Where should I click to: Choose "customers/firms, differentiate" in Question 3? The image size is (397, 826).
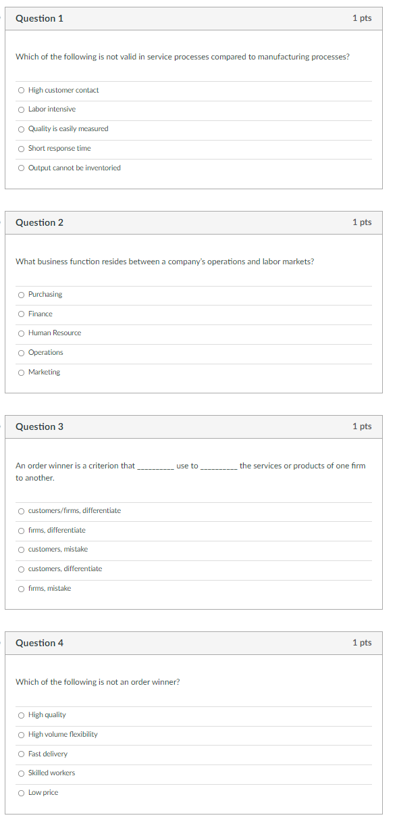click(21, 511)
